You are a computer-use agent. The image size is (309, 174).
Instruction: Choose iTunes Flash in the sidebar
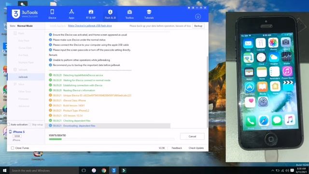coord(25,48)
